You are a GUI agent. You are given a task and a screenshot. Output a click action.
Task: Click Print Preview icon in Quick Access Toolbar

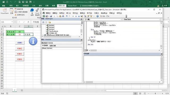(19, 2)
